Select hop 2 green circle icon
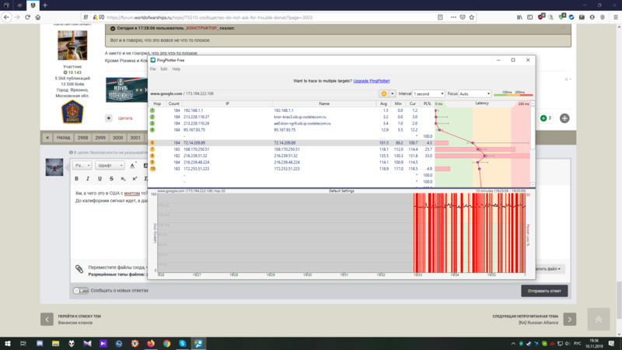Viewport: 622px width, 350px height. [x=152, y=117]
